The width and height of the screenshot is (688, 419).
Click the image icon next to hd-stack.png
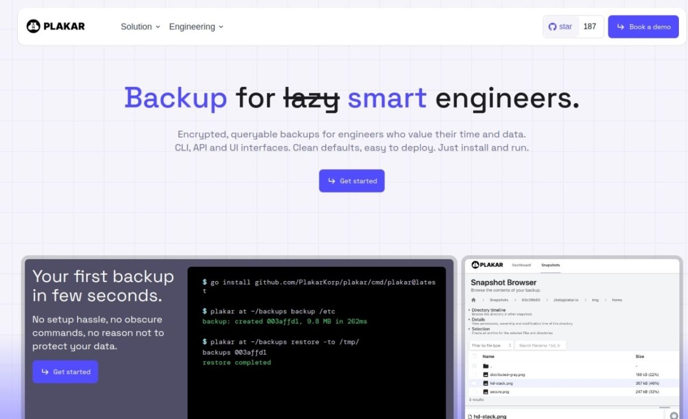click(x=486, y=383)
